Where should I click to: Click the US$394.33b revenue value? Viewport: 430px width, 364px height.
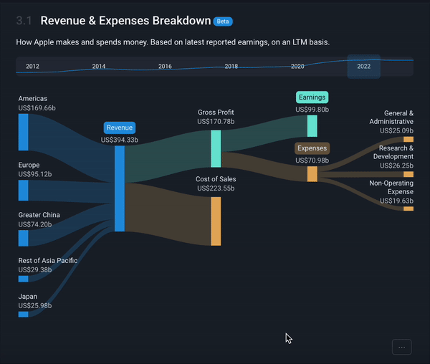pyautogui.click(x=120, y=140)
